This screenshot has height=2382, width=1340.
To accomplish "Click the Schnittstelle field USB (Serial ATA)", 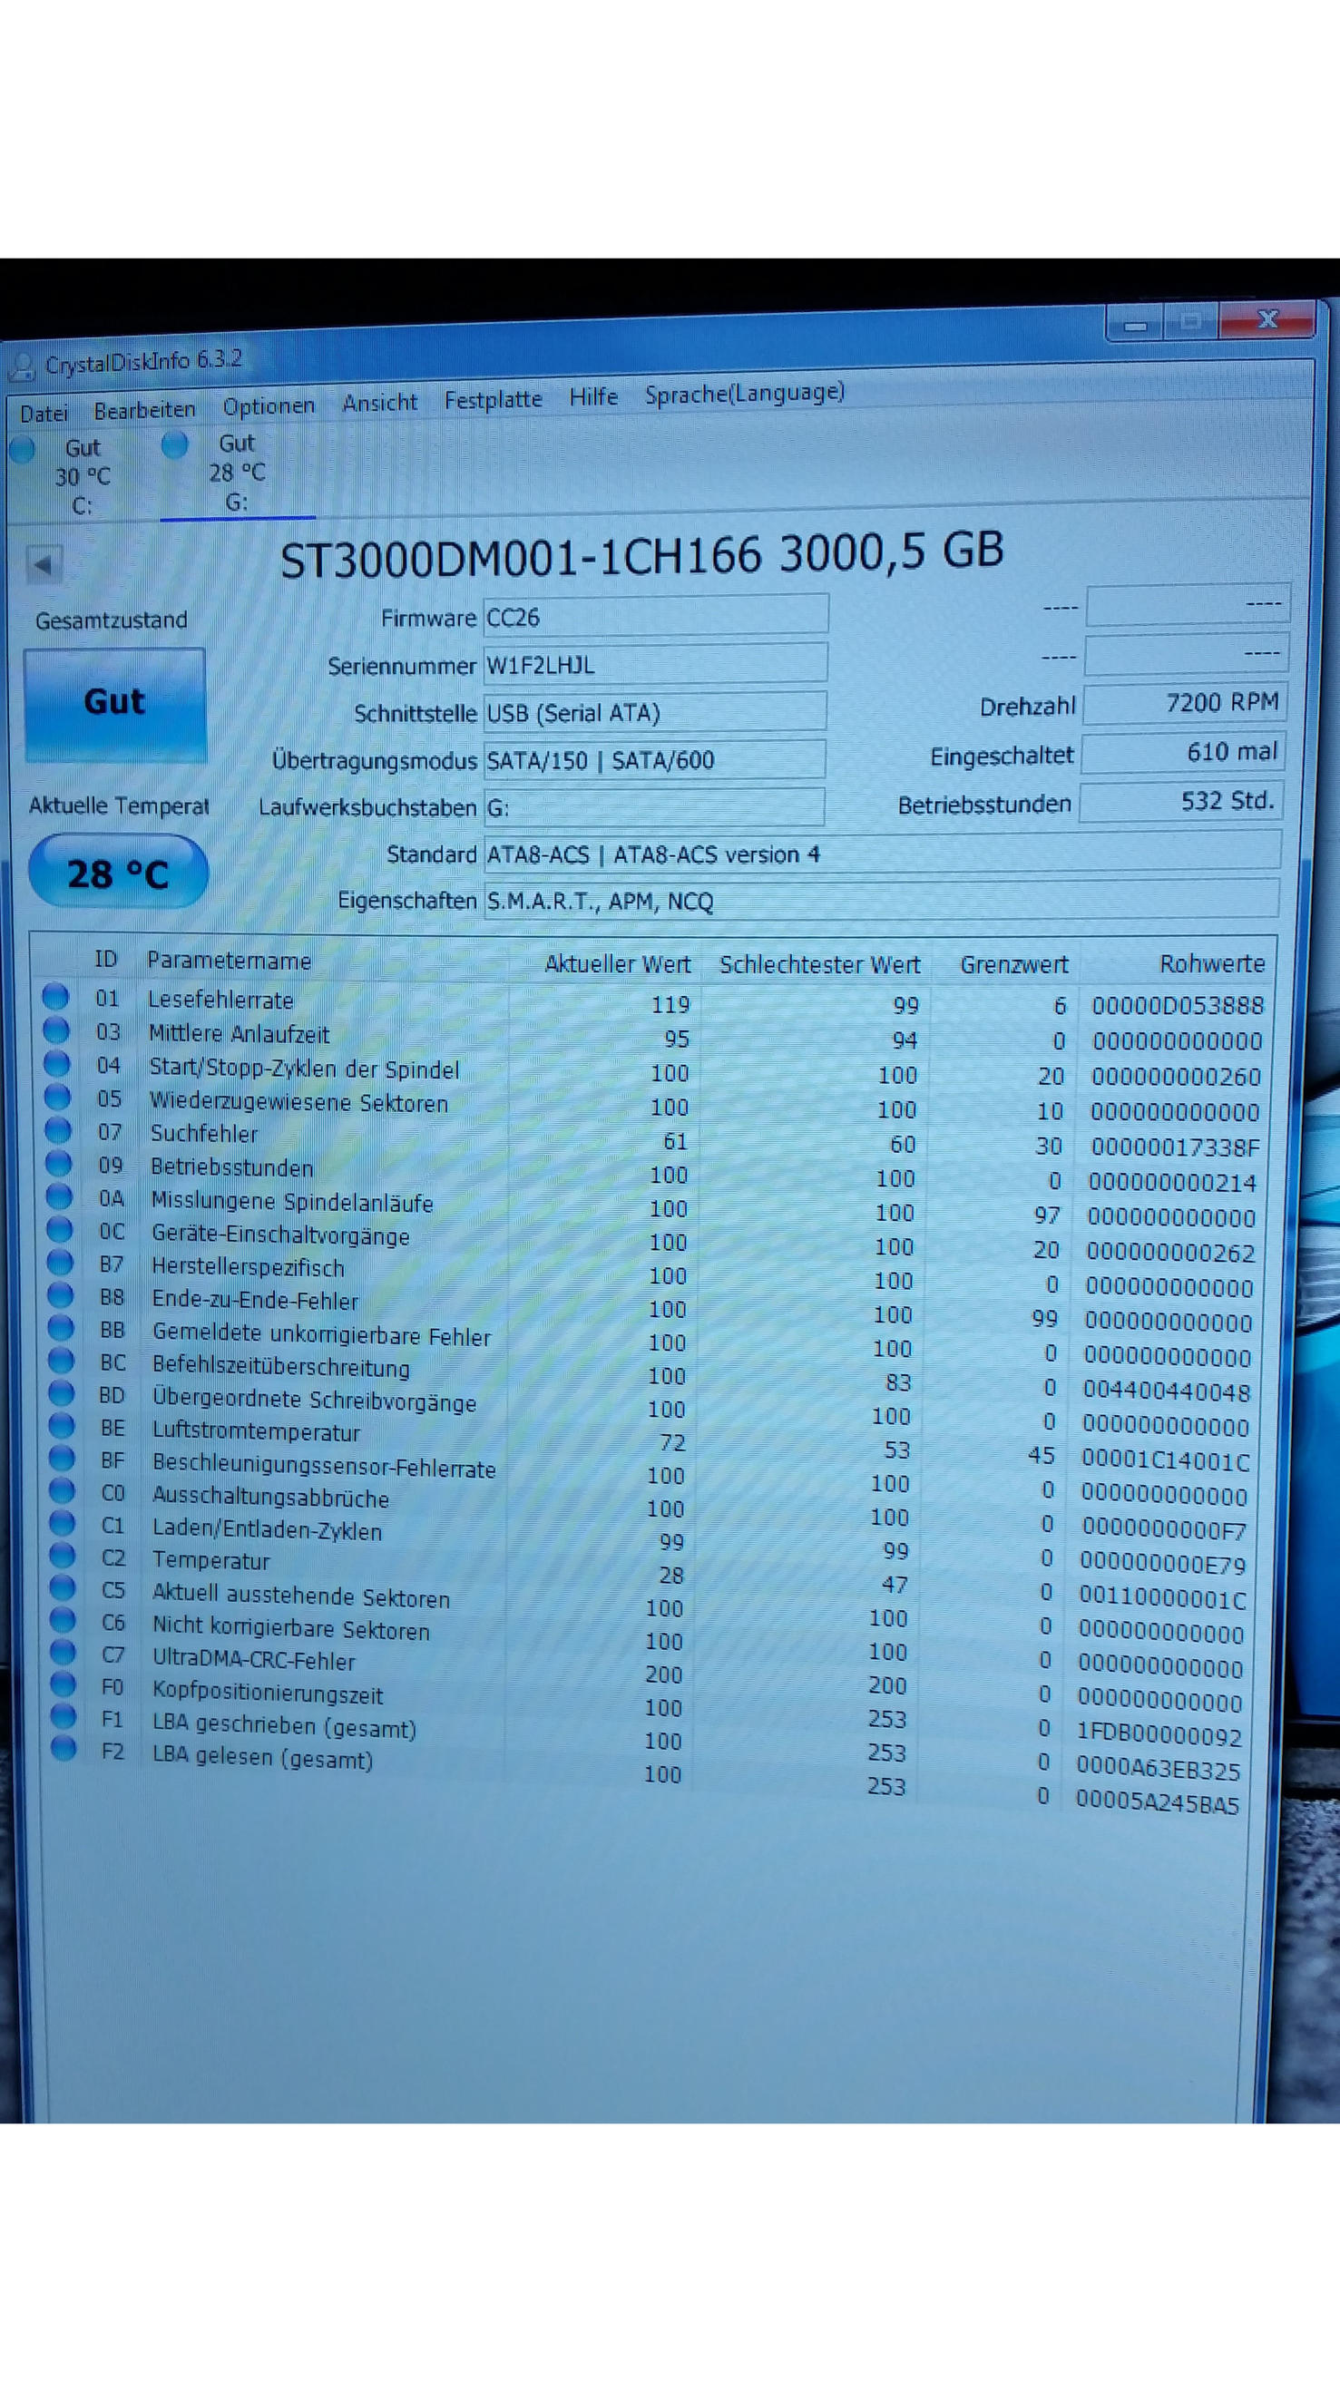I will [x=655, y=712].
